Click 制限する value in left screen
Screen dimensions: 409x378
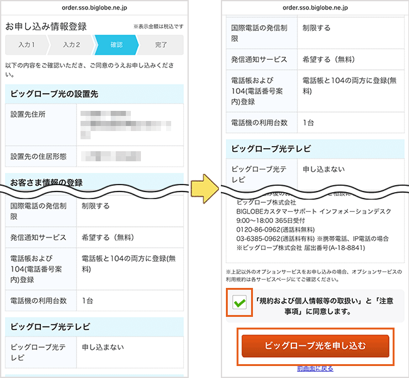pos(96,206)
